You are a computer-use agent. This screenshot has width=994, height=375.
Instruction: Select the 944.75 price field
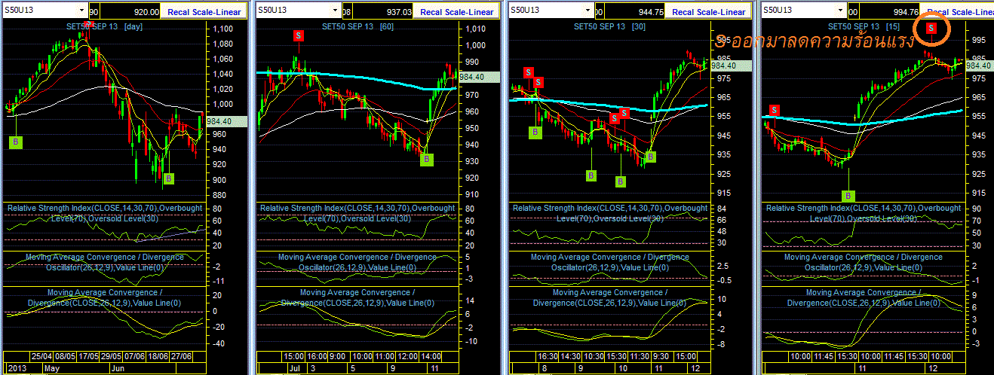pyautogui.click(x=636, y=11)
